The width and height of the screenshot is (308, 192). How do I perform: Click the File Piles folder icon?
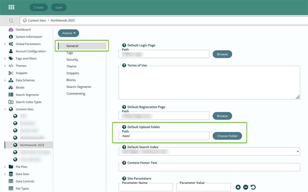(11, 167)
